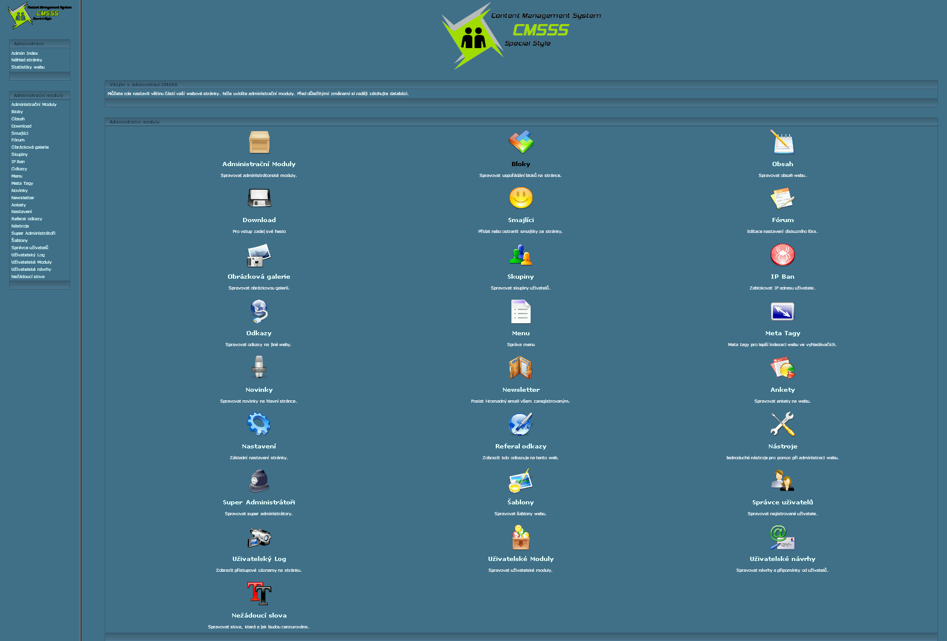Open the Meta Tagy screen icon
The width and height of the screenshot is (947, 641).
pyautogui.click(x=783, y=311)
